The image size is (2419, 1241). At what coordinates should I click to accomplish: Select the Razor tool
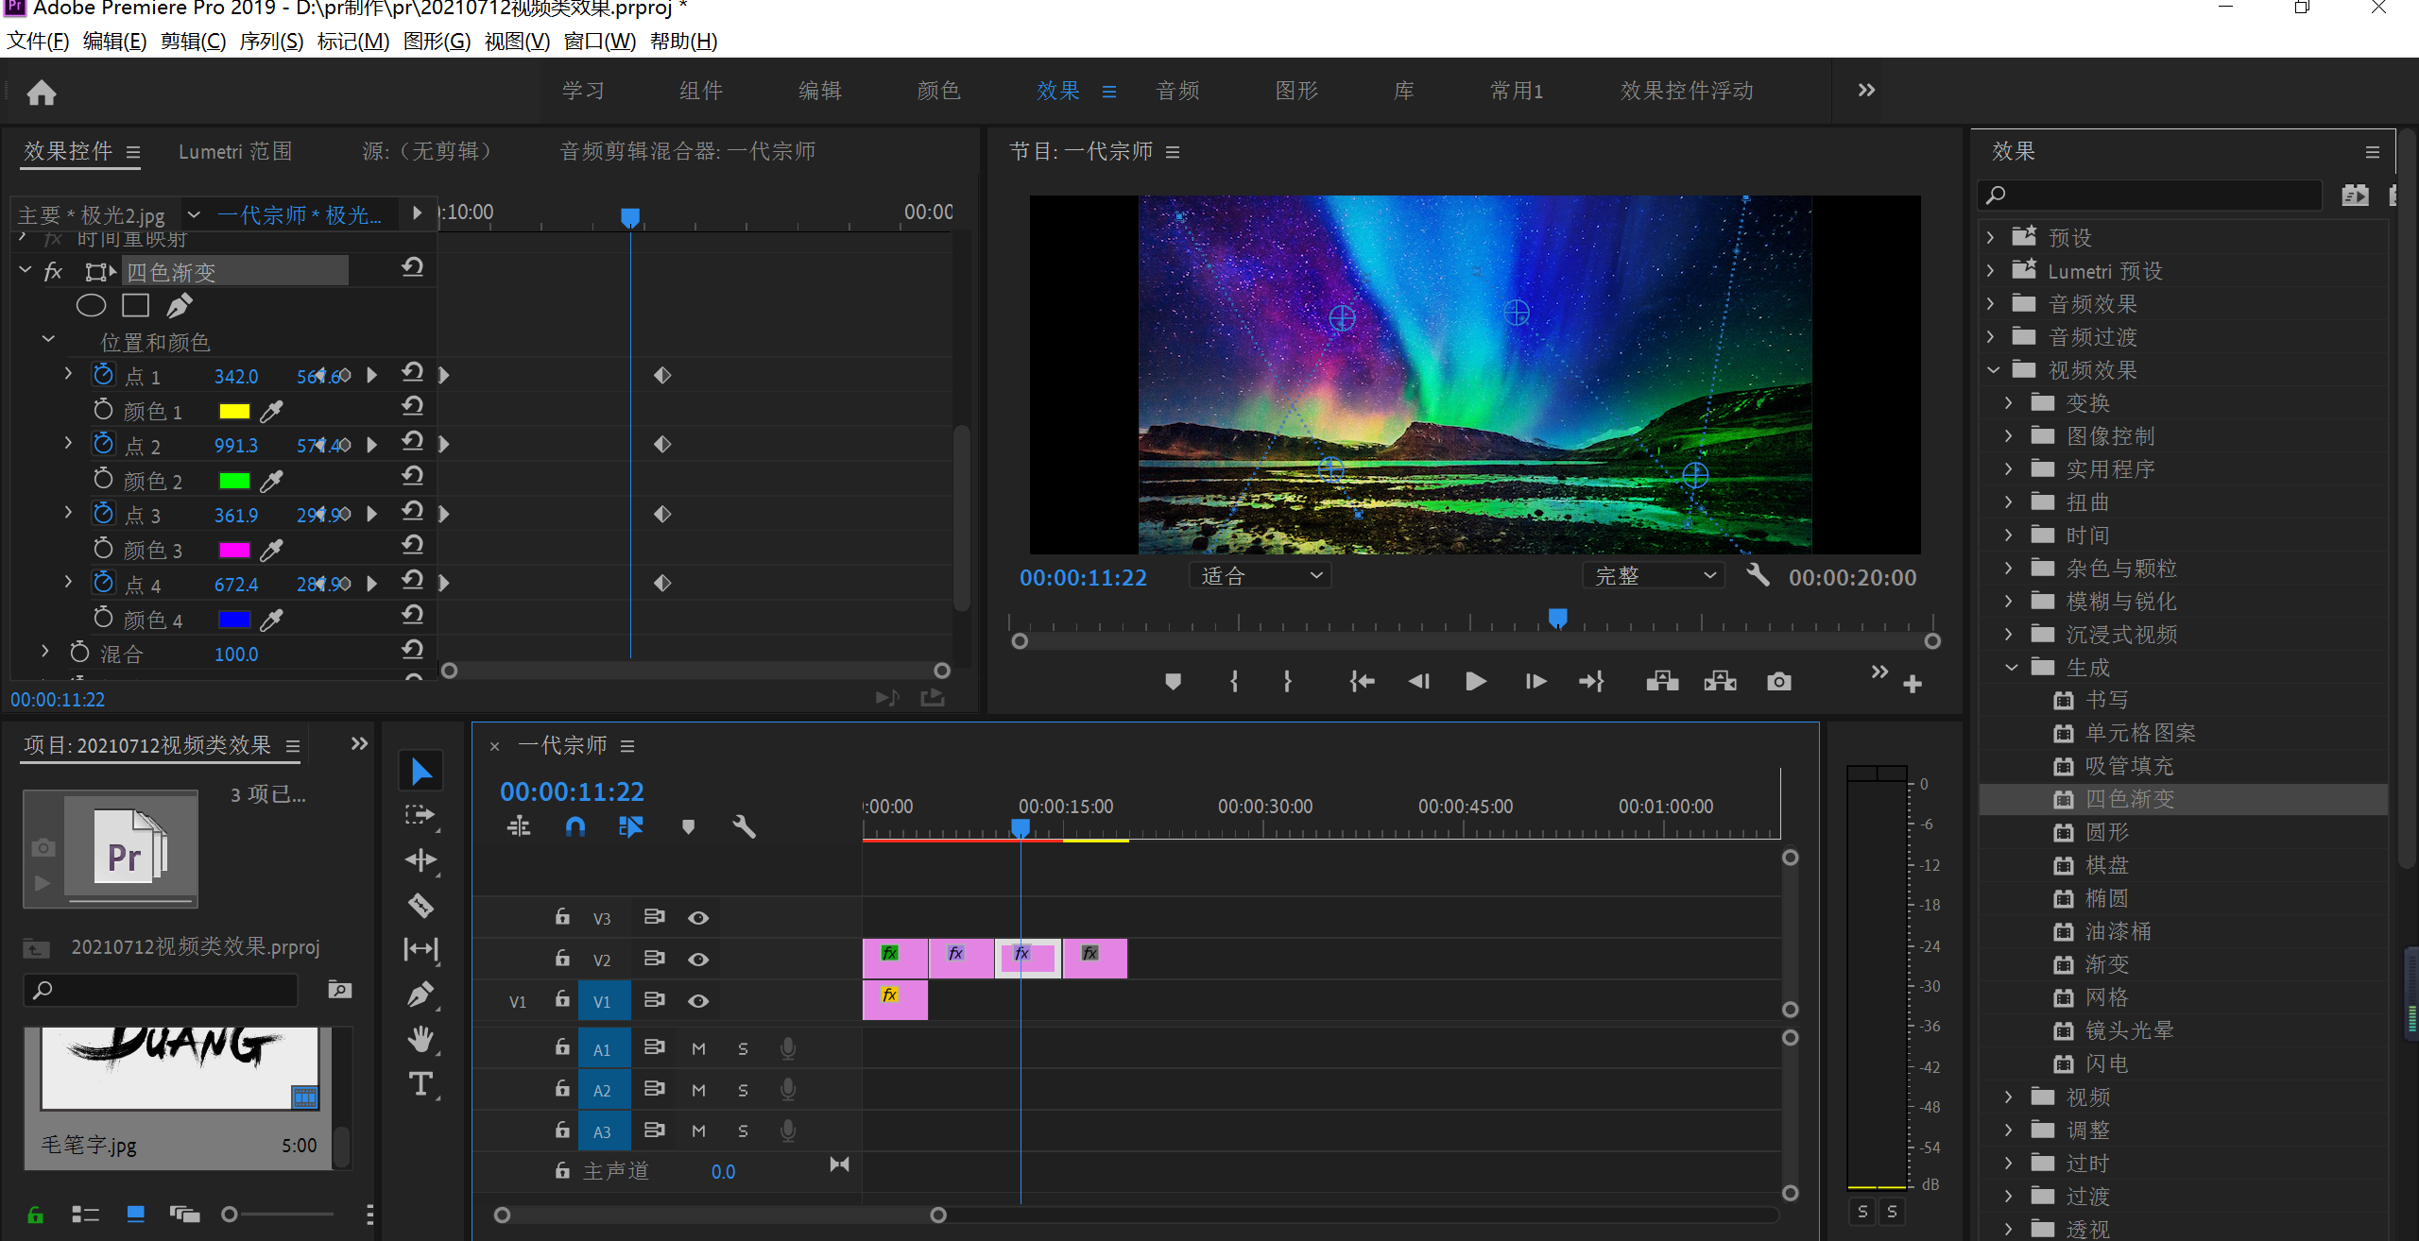[x=421, y=906]
